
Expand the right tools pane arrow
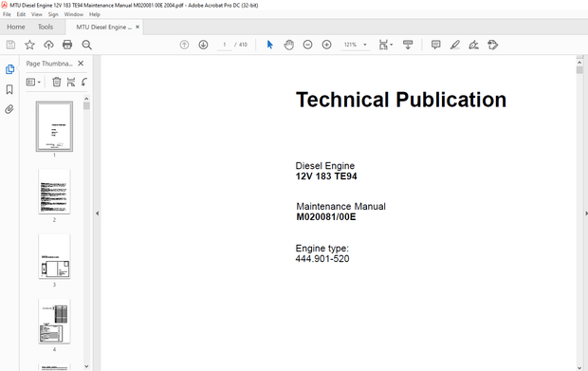[x=586, y=213]
